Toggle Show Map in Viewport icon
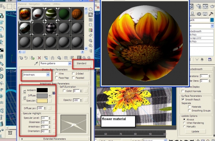The width and height of the screenshot is (215, 141). (72, 58)
